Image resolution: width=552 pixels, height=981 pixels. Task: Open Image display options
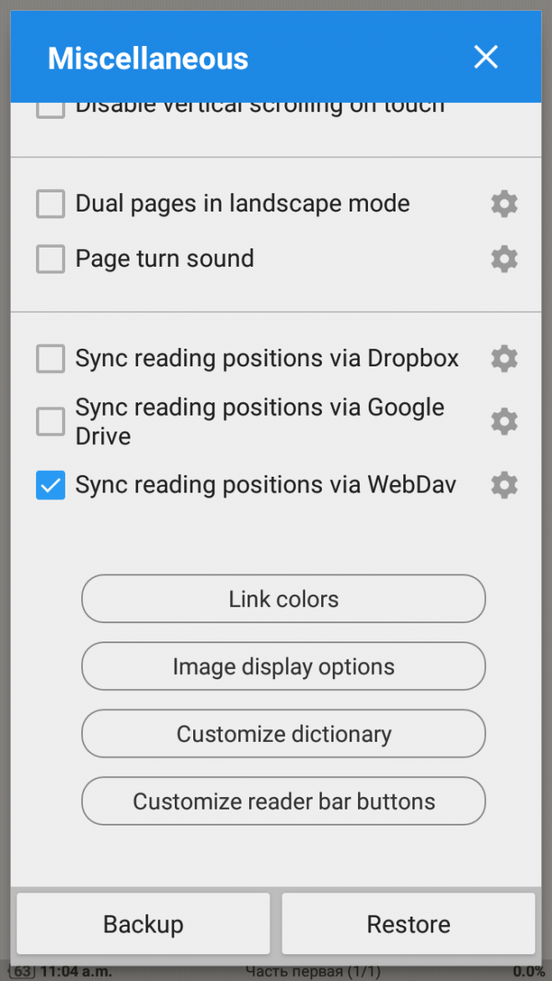click(284, 666)
